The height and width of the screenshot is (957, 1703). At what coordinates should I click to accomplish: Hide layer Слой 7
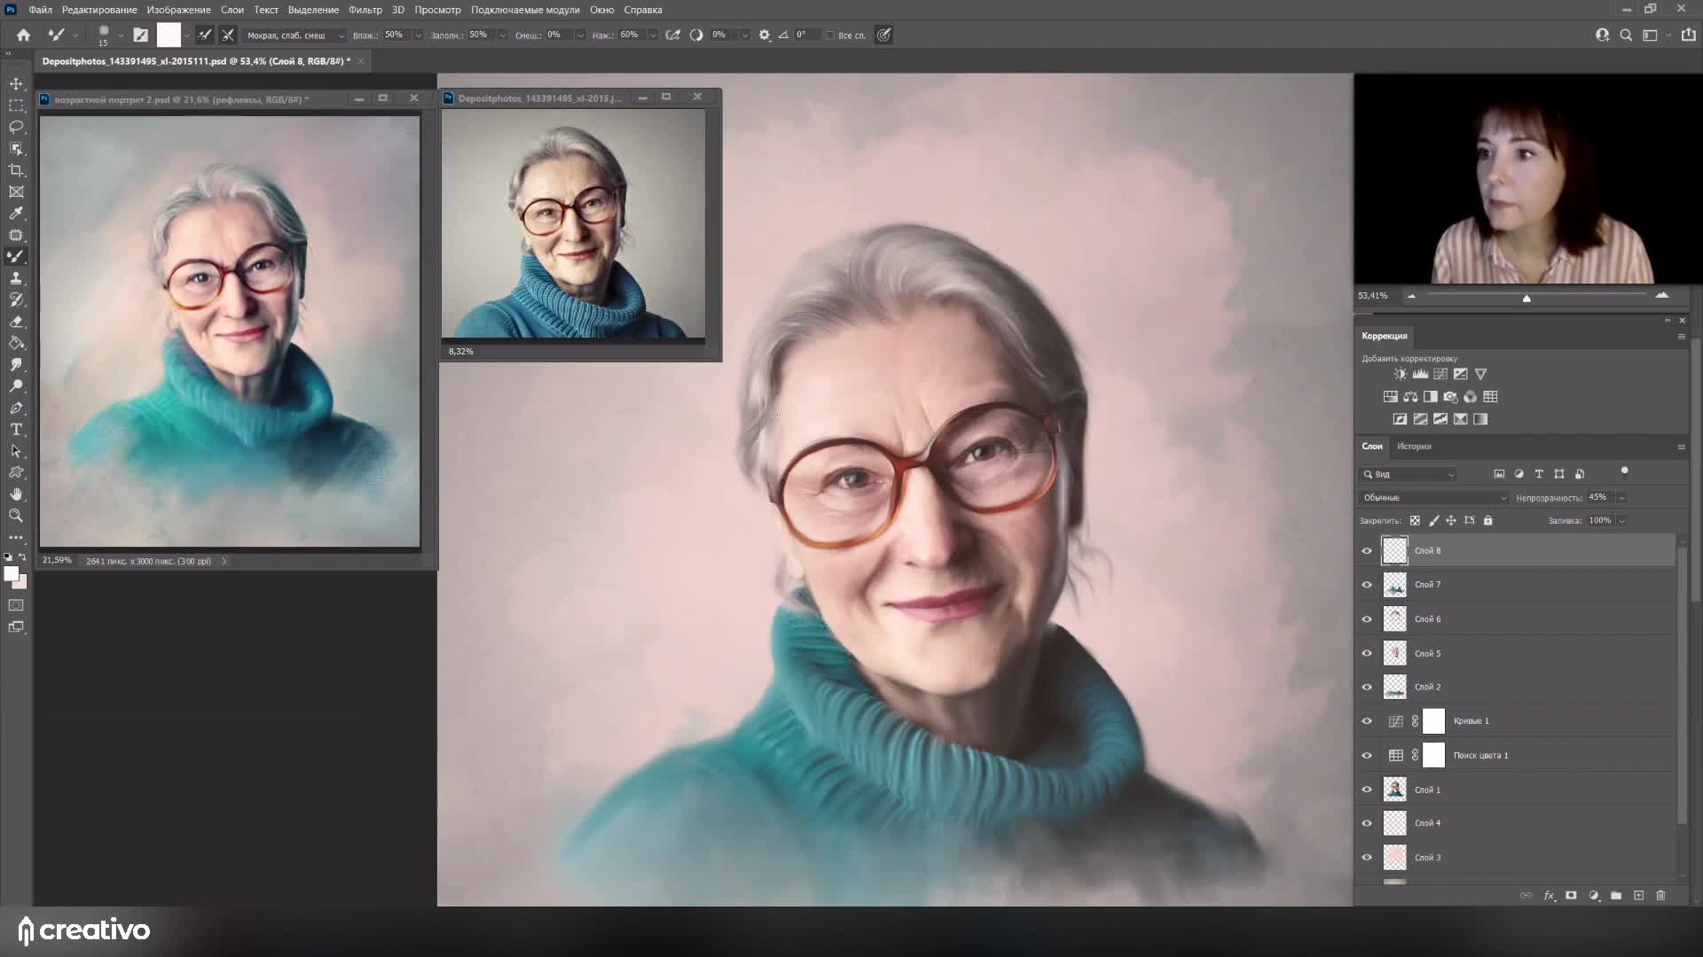(1367, 585)
